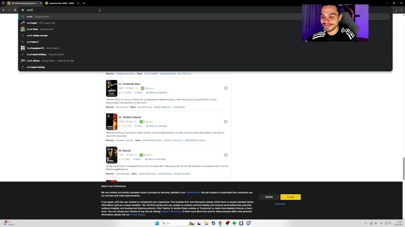Rate Cinderella Man with star icon
The width and height of the screenshot is (405, 227).
tap(138, 93)
